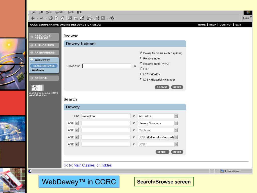Click the Refresh page icon
This screenshot has width=257, height=193.
point(56,18)
